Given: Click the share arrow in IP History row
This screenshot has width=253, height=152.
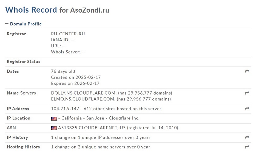Looking at the screenshot, I should pyautogui.click(x=247, y=137).
